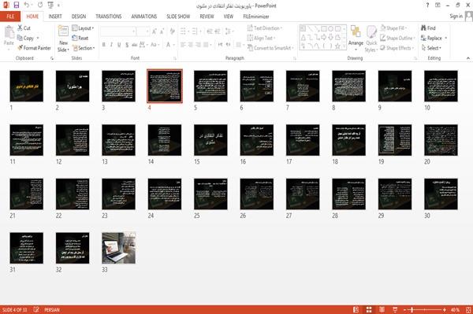Click the Redo icon in title bar
The width and height of the screenshot is (473, 314).
[40, 5]
